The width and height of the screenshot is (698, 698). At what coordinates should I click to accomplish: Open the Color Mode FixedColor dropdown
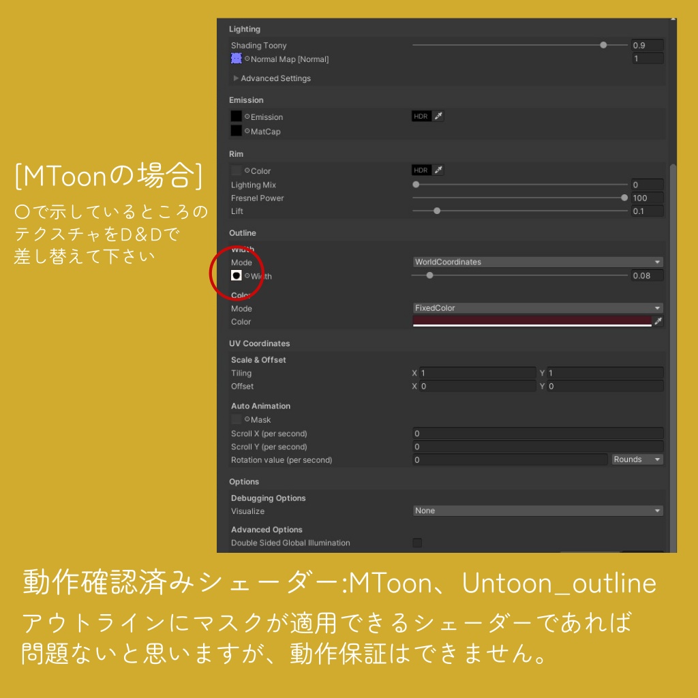(x=538, y=308)
